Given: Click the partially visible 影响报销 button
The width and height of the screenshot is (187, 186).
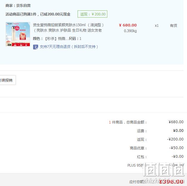Looking at the screenshot, I should 8,80.
